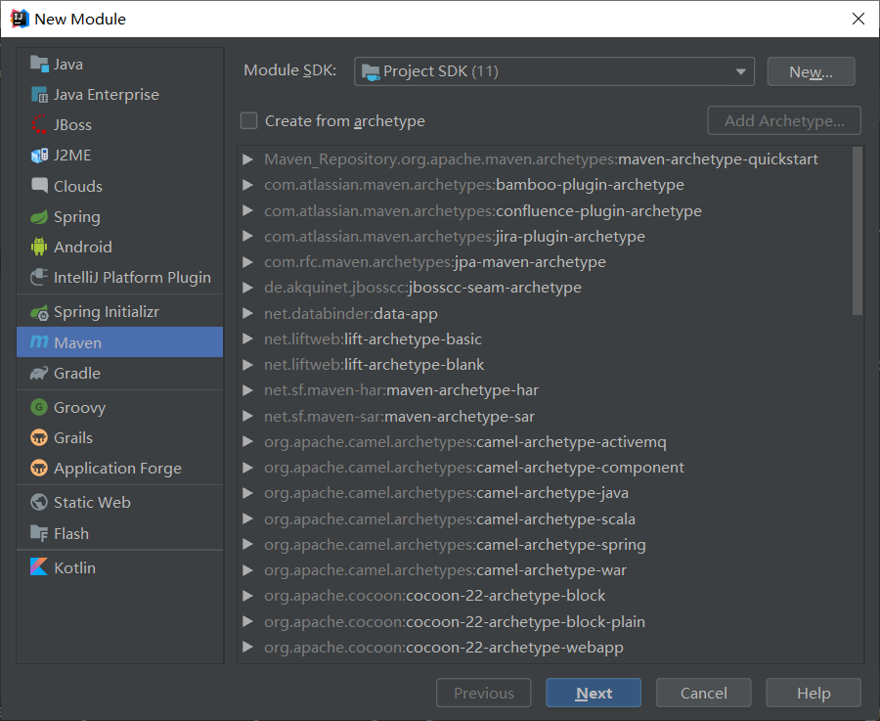
Task: Click the archetype list vertical scrollbar
Action: [x=857, y=231]
